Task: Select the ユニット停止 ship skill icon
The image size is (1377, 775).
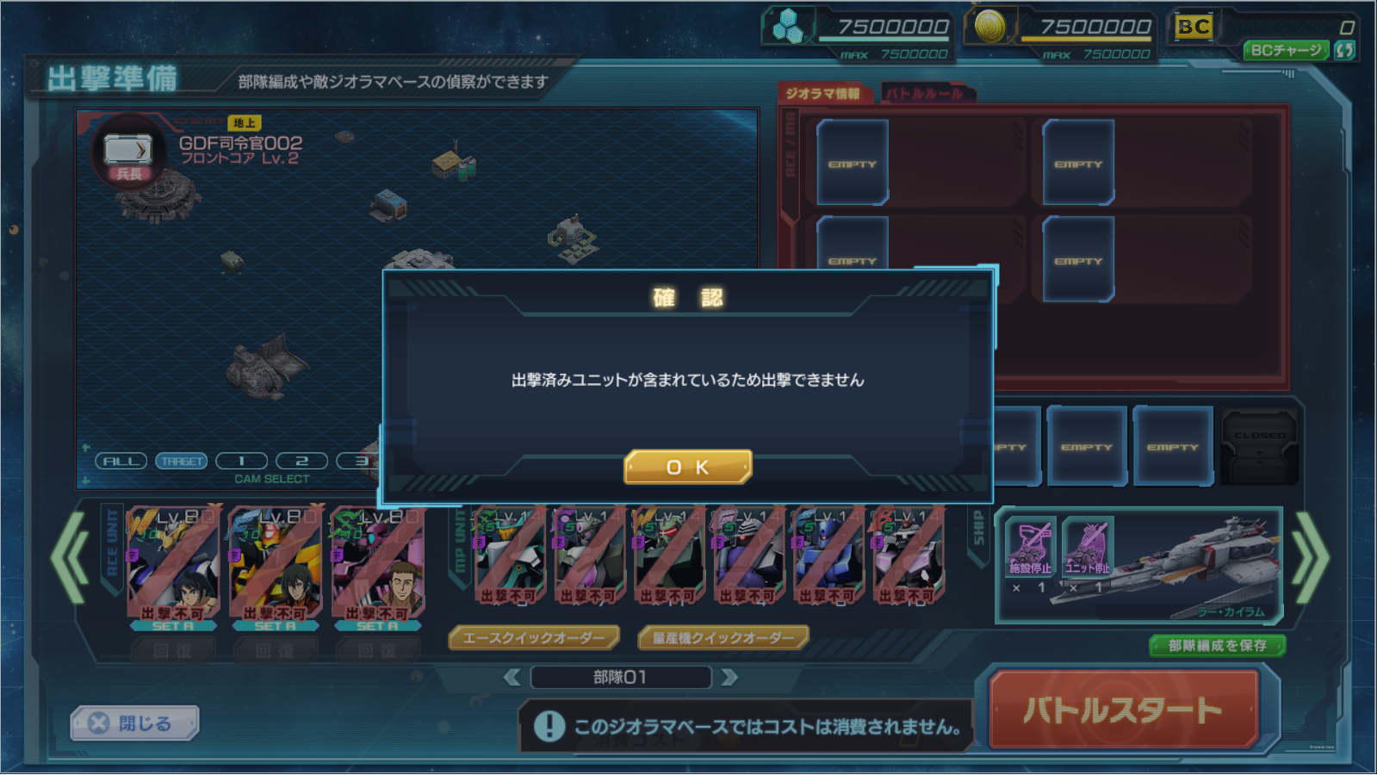Action: pos(1088,546)
